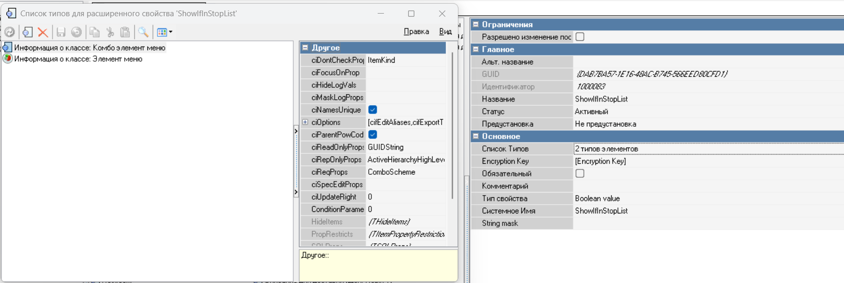Select the Элемент меню class entry

click(78, 59)
